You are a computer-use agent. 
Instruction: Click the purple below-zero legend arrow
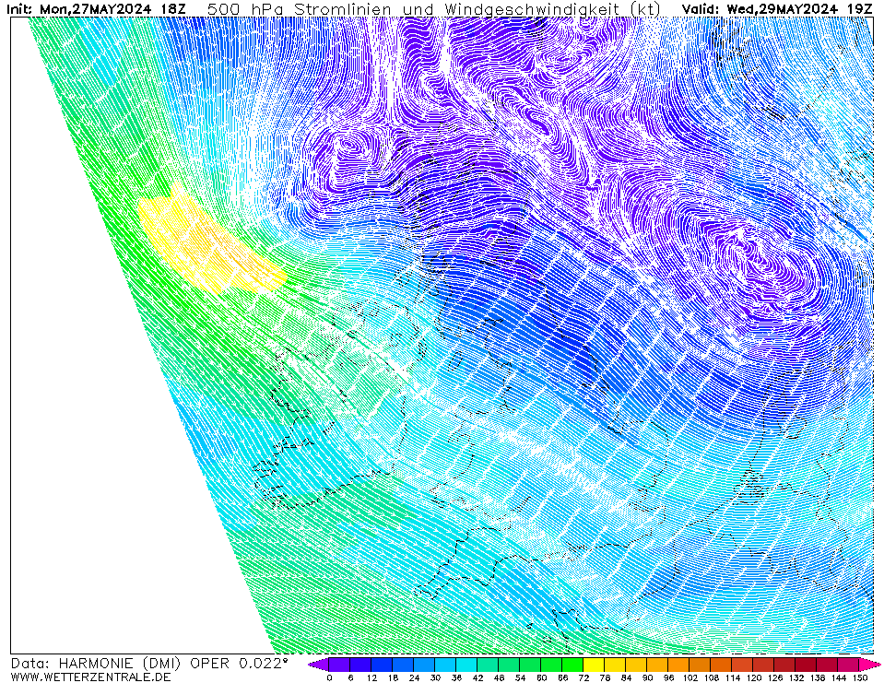point(319,665)
